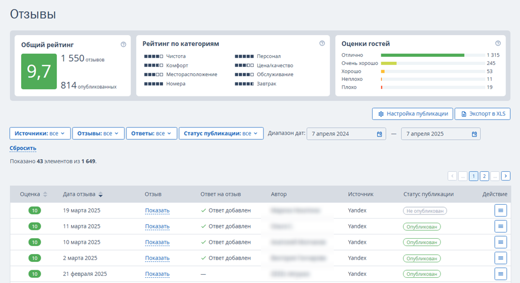
Task: Click the green 9,7 rating box
Action: (x=39, y=72)
